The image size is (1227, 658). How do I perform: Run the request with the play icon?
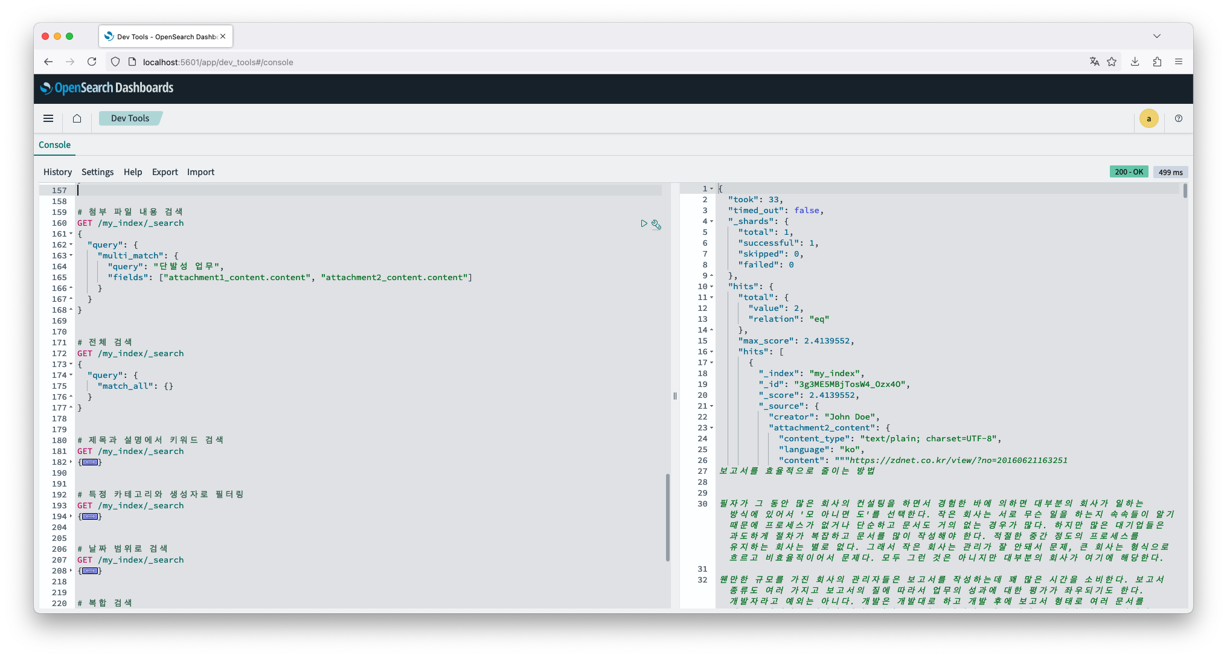point(644,223)
